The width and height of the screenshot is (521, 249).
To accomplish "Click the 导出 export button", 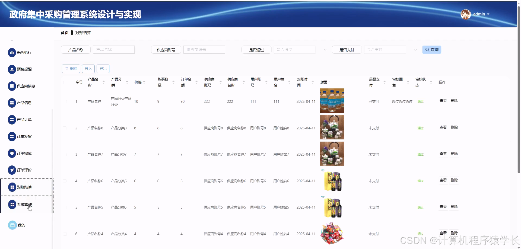I will (103, 69).
